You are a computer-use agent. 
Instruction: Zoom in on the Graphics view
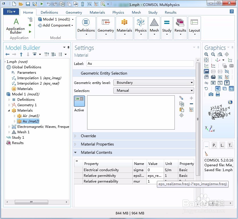(x=206, y=54)
